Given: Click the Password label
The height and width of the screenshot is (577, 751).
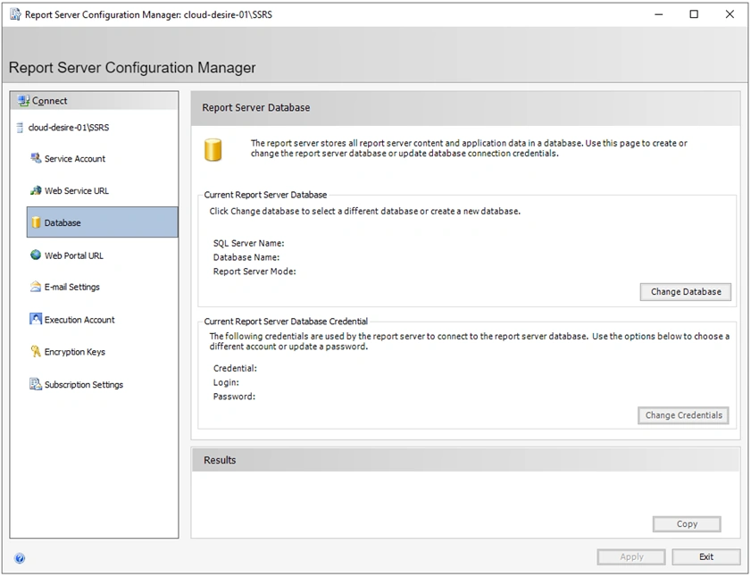Looking at the screenshot, I should pos(234,397).
